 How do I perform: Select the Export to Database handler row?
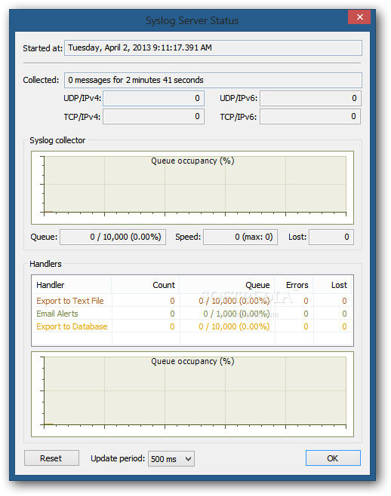click(192, 326)
